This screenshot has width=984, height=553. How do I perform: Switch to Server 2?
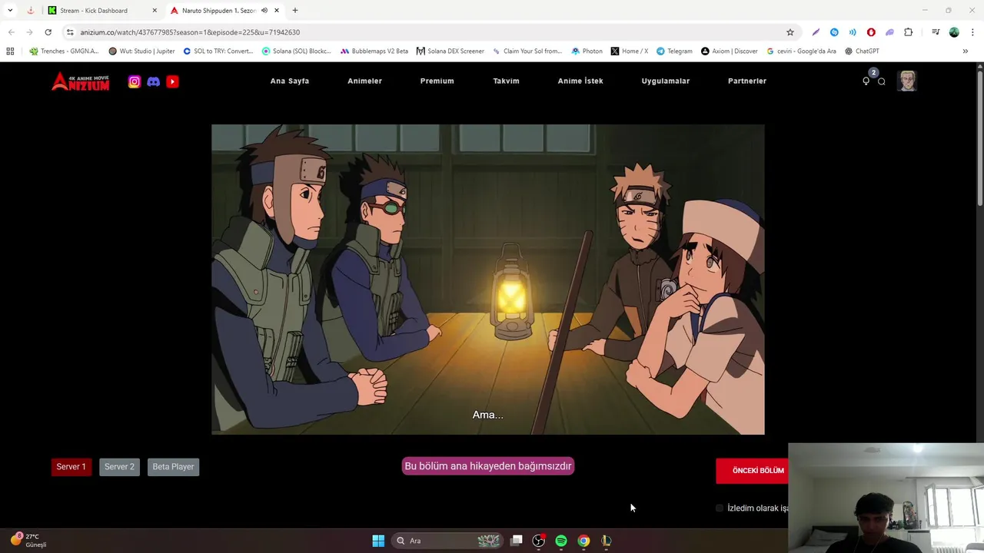click(x=119, y=467)
